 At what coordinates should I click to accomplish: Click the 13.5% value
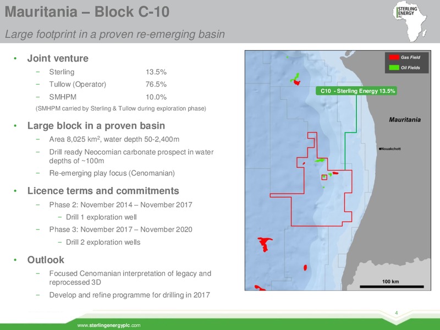coord(156,72)
